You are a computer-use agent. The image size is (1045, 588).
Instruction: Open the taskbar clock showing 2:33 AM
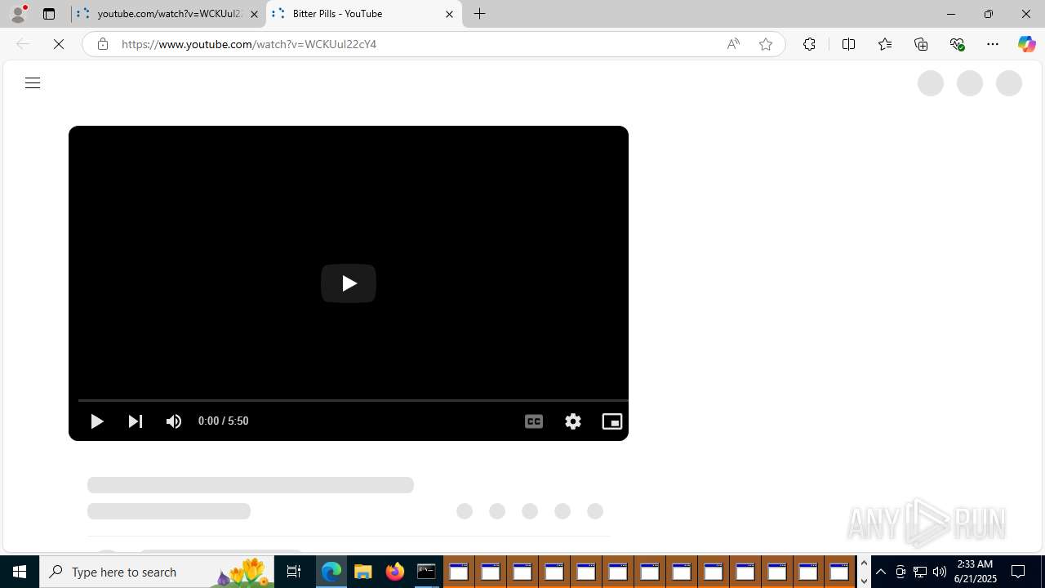[x=975, y=572]
